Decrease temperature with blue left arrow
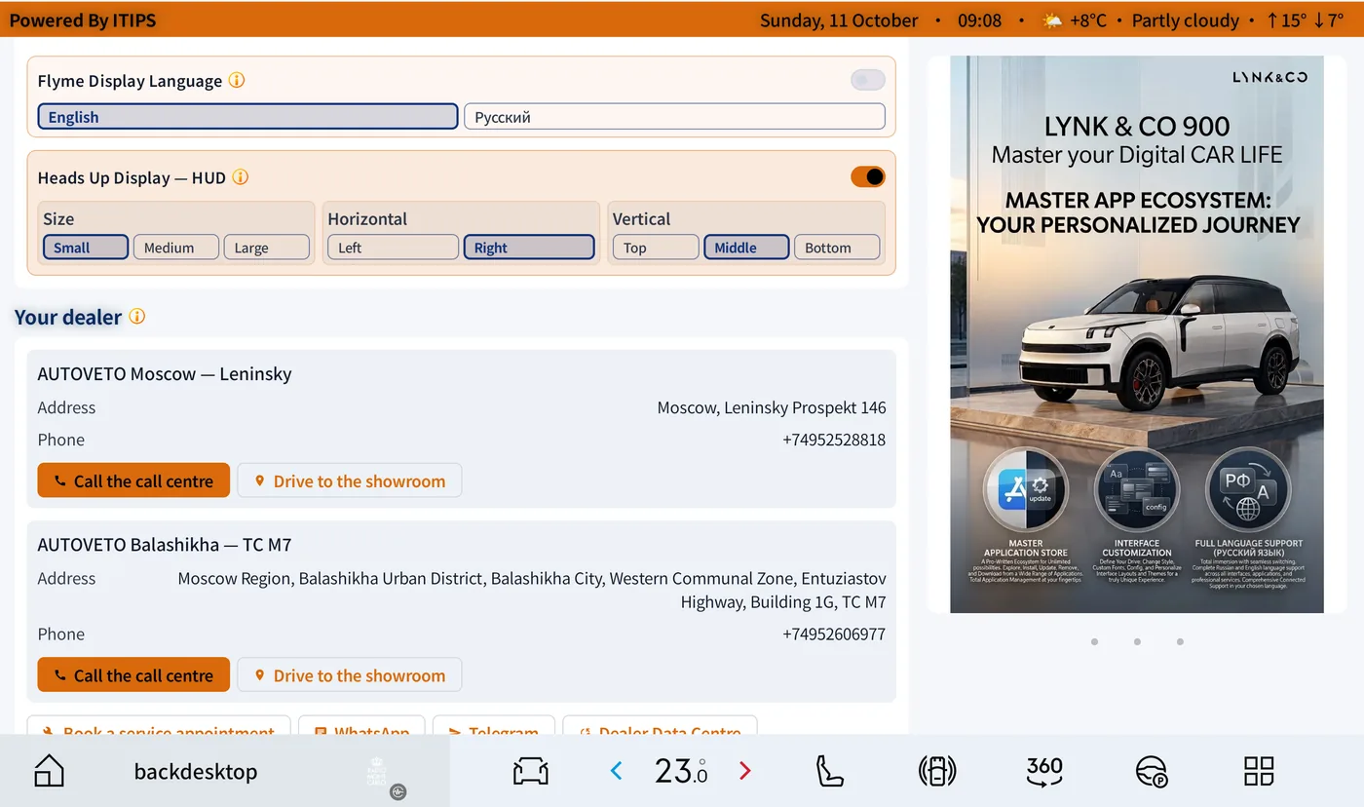 616,771
